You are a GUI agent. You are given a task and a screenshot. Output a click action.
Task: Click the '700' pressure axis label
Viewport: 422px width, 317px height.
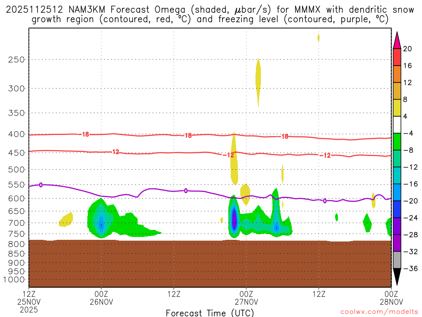click(16, 223)
